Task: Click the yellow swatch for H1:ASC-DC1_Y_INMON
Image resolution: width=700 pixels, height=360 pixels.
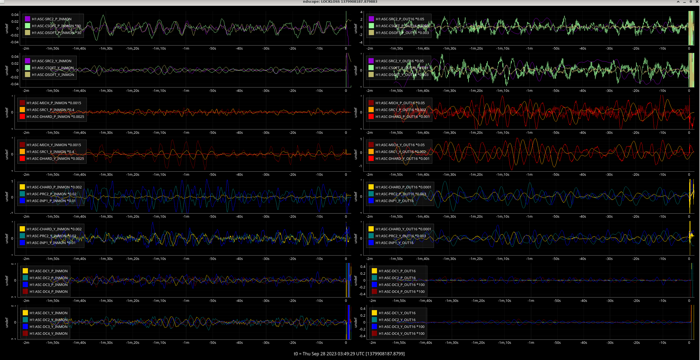Action: point(25,313)
